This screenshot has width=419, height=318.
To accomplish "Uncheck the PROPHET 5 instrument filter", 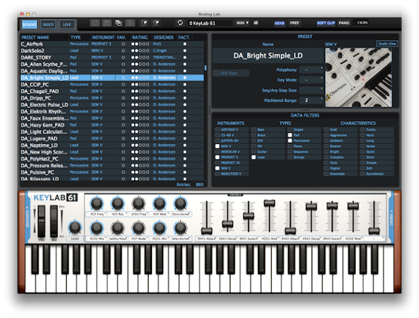I will coord(217,157).
